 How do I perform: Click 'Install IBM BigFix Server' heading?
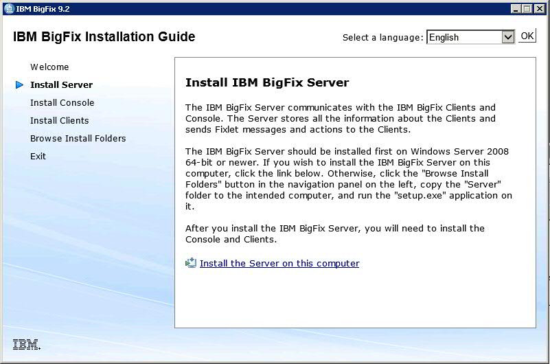pyautogui.click(x=267, y=82)
